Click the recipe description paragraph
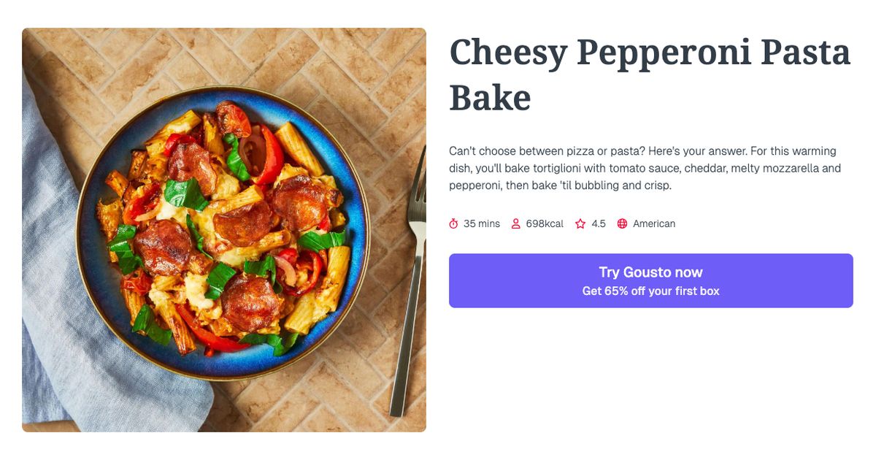876x460 pixels. [x=645, y=168]
